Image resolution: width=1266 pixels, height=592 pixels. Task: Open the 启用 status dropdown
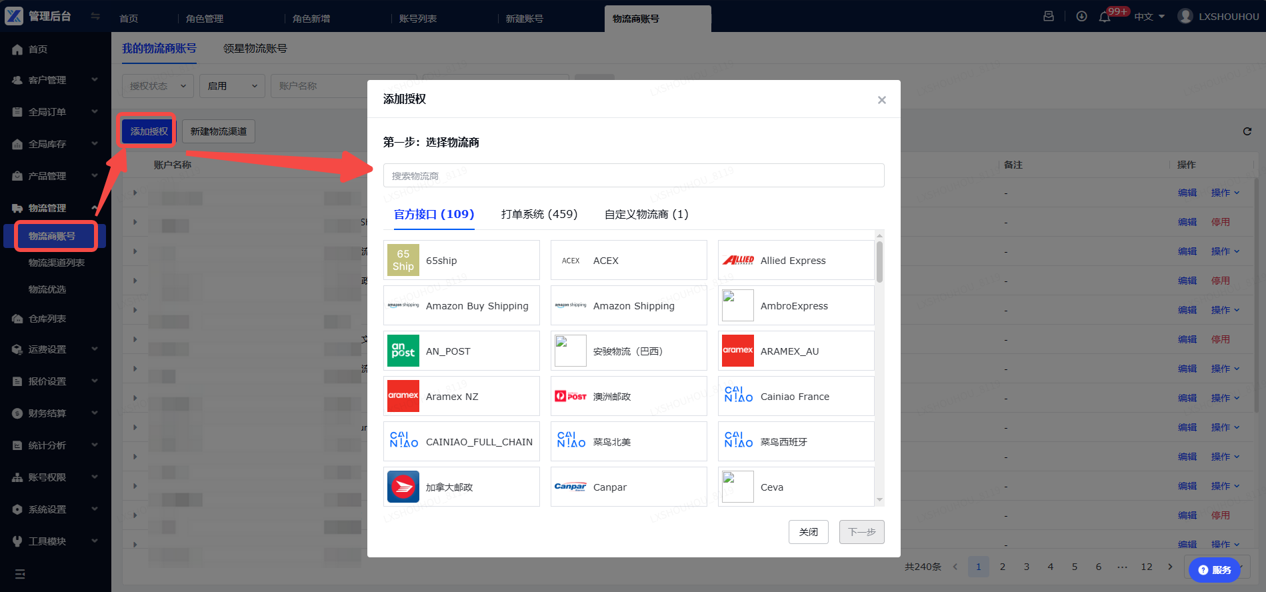(232, 86)
